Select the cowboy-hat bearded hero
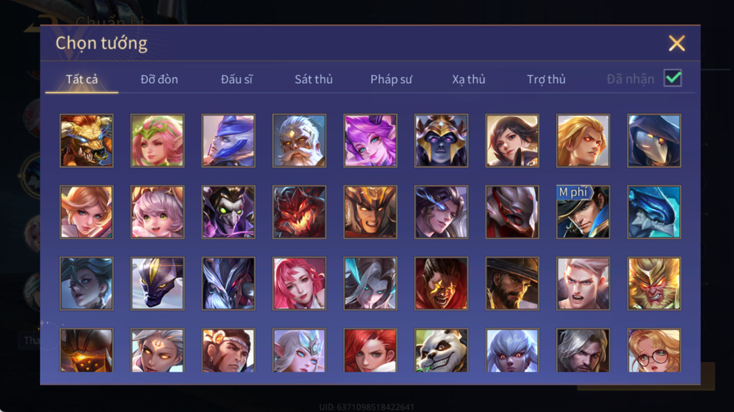734x412 pixels. click(x=512, y=283)
